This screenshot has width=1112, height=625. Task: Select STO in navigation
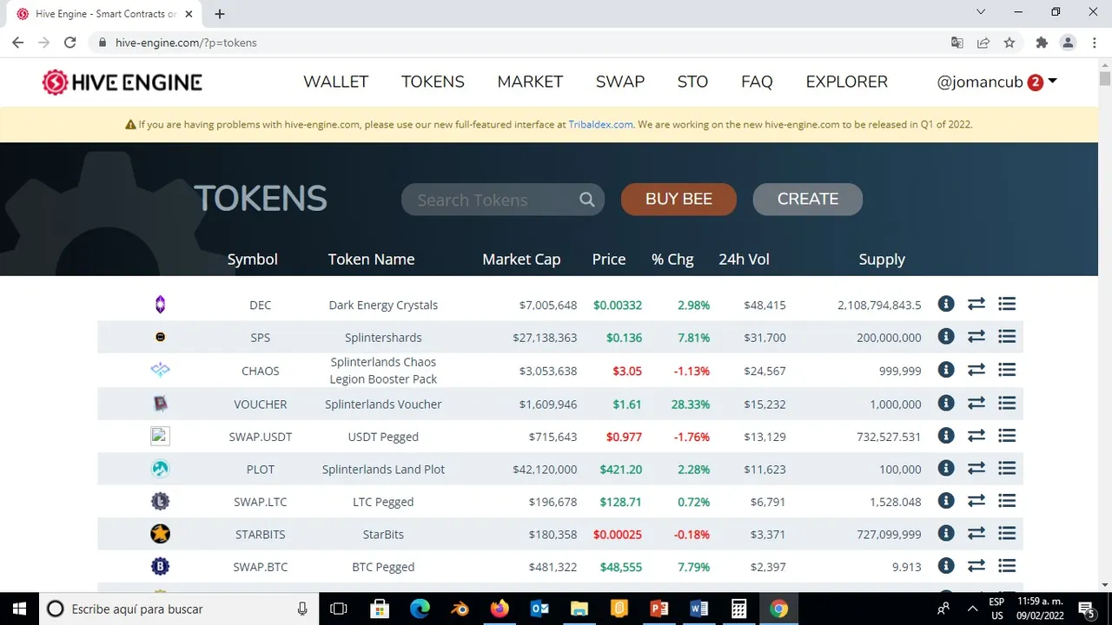point(692,82)
